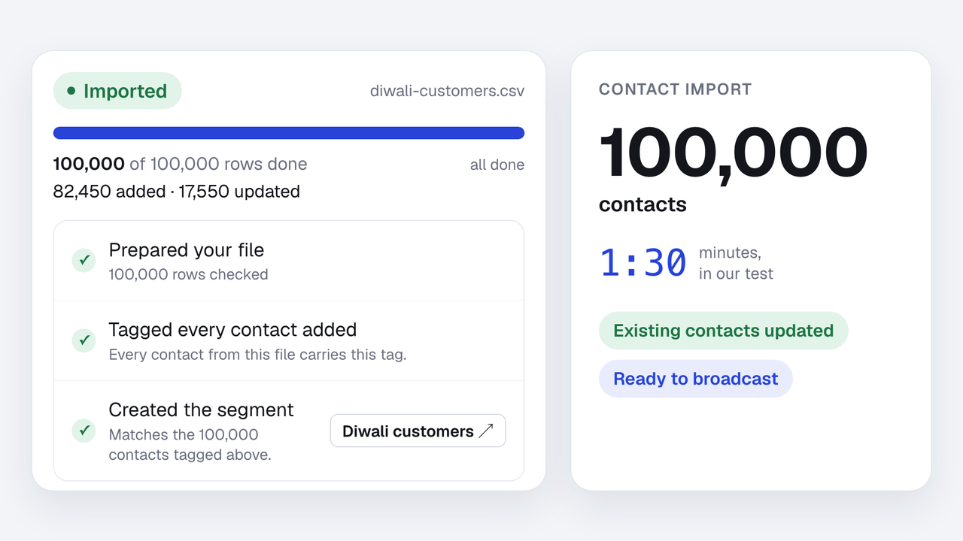Click the checkmark beside Tagged every contact added
This screenshot has height=541, width=963.
coord(84,340)
